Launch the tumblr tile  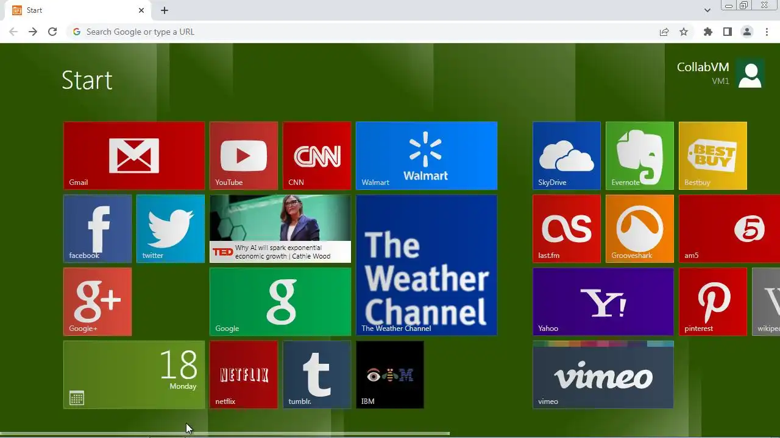(317, 375)
